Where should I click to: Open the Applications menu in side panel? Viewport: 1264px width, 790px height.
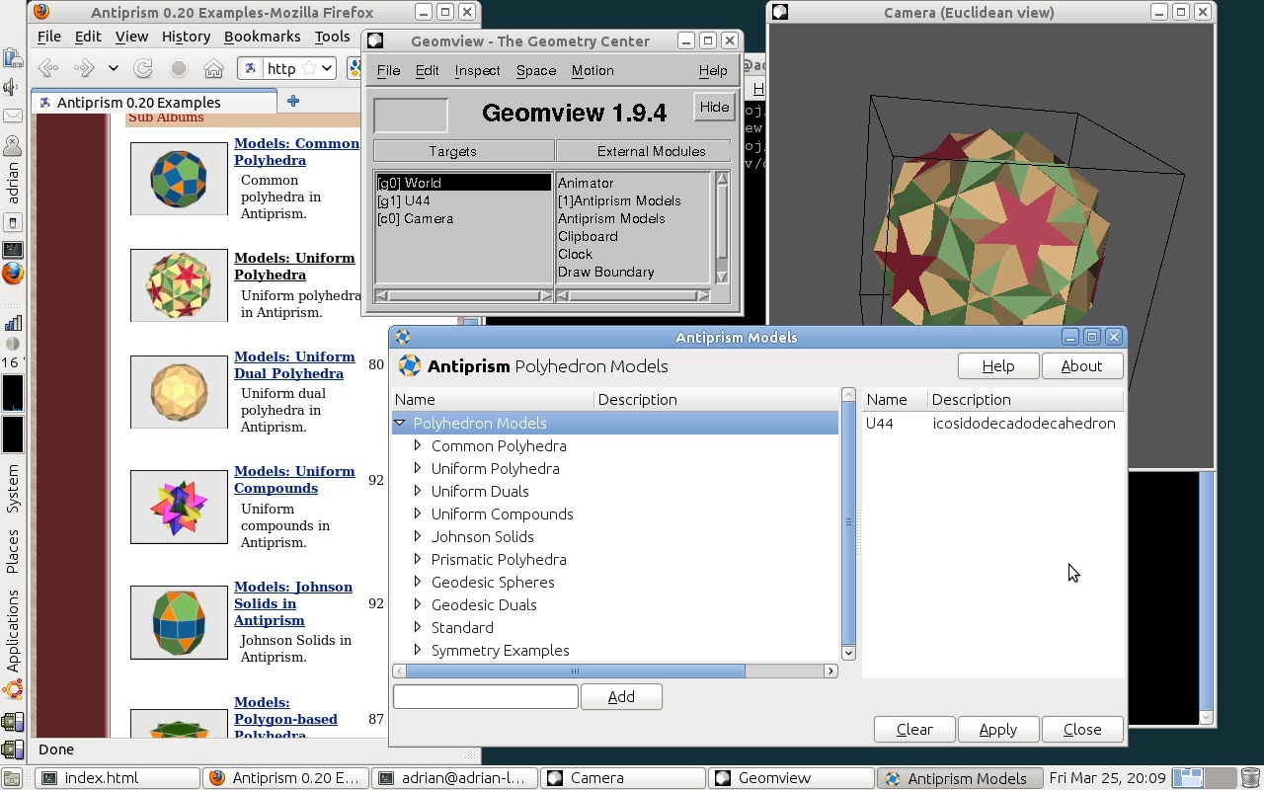13,630
